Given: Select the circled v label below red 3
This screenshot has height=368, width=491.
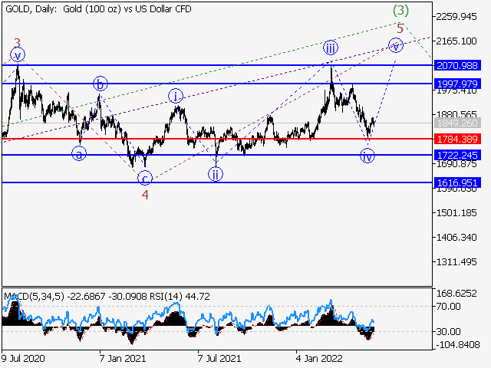Looking at the screenshot, I should pos(18,55).
